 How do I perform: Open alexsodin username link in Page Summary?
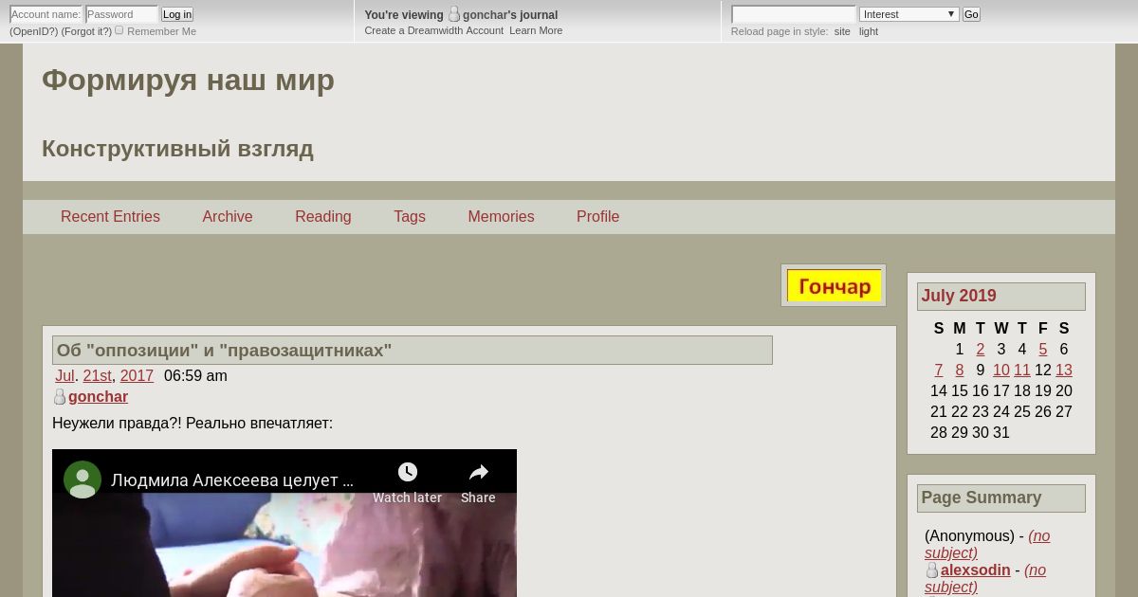click(x=976, y=570)
